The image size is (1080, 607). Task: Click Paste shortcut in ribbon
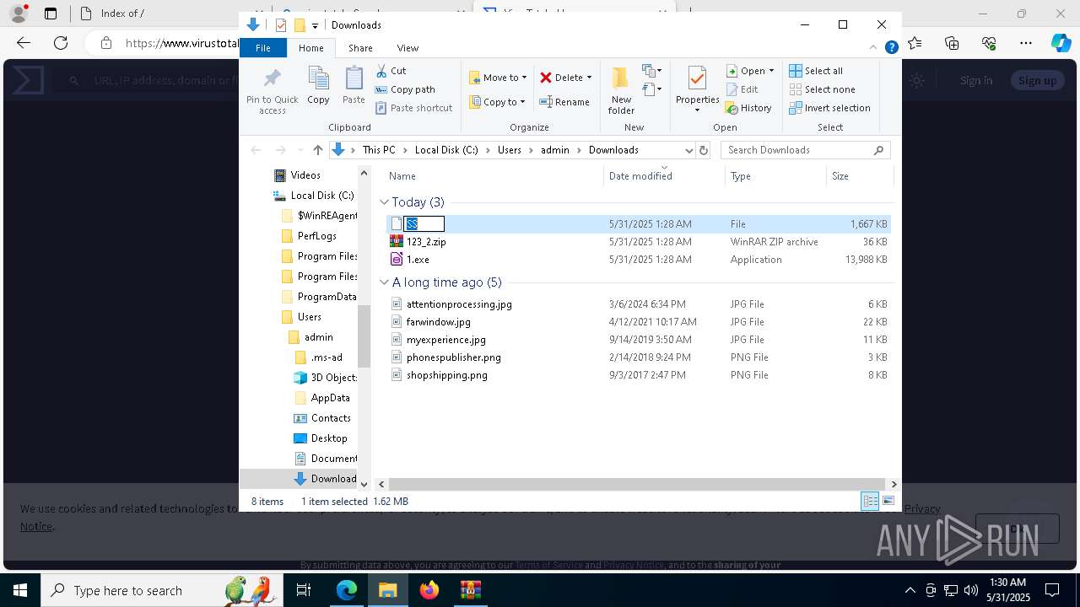[413, 108]
